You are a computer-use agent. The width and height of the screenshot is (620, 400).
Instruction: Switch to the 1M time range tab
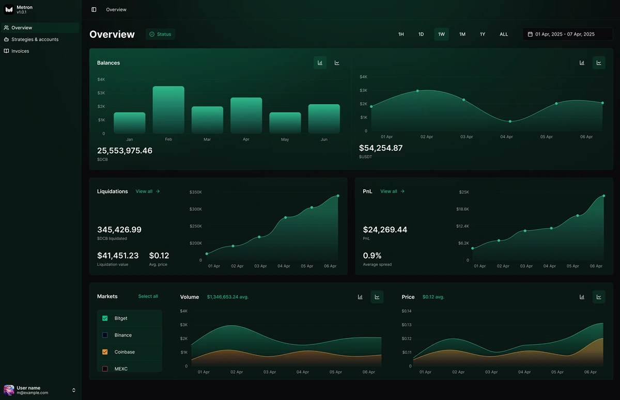pos(462,34)
